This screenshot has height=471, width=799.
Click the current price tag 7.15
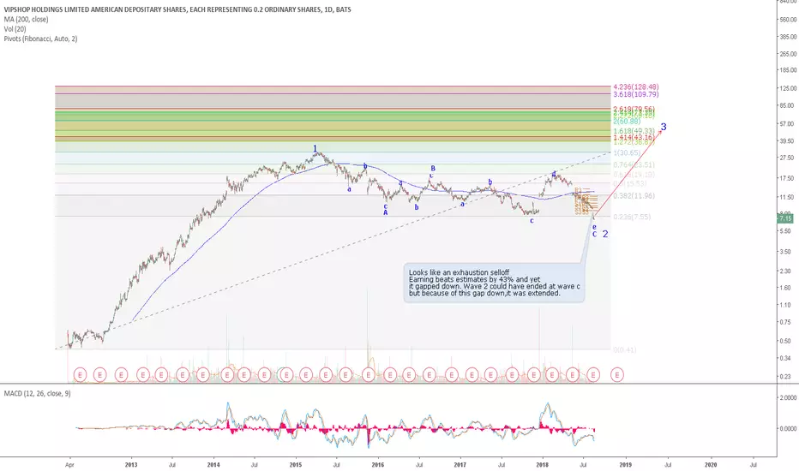tap(785, 218)
